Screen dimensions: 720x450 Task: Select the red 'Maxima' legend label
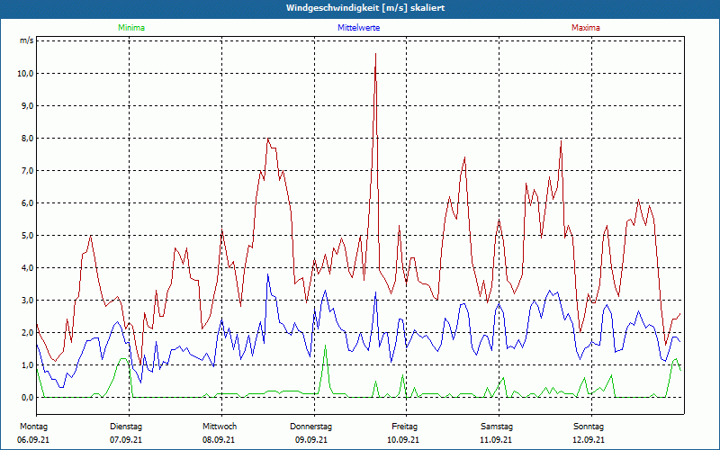586,28
